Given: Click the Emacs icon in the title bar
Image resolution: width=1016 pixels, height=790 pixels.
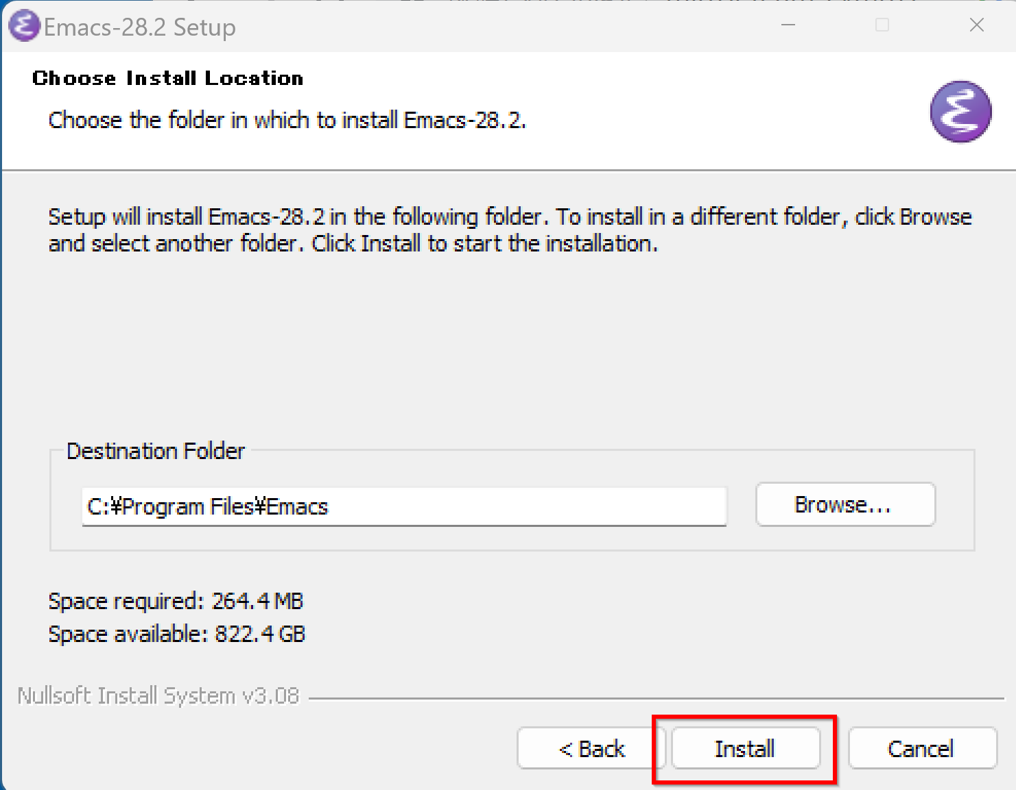Looking at the screenshot, I should (24, 27).
